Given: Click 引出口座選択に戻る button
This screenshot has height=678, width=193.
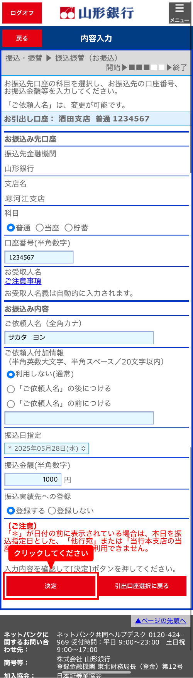Looking at the screenshot, I should coord(142,586).
